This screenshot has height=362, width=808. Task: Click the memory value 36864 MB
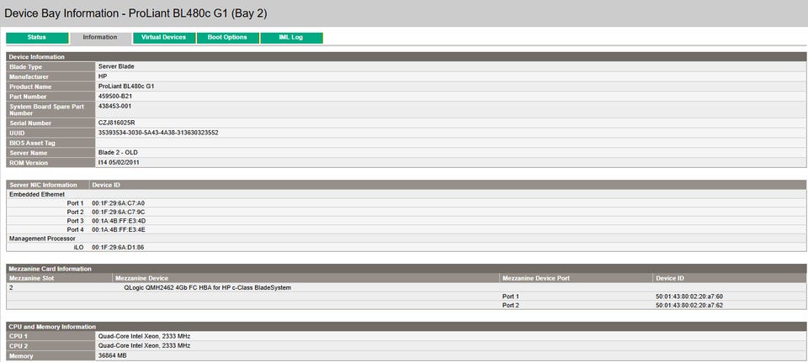pyautogui.click(x=112, y=356)
